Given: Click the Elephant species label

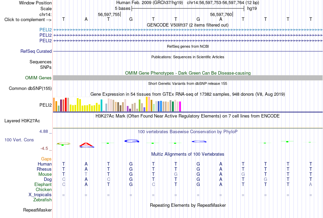Looking at the screenshot, I should [43, 184].
